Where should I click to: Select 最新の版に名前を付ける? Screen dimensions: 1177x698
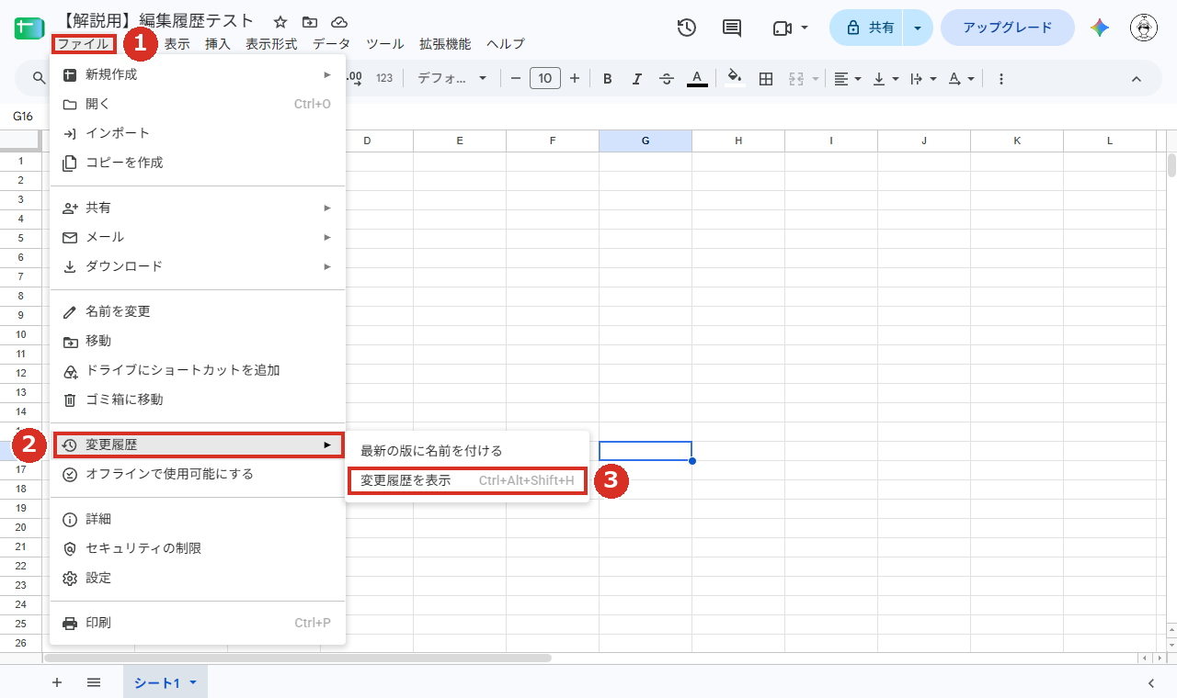pyautogui.click(x=467, y=451)
